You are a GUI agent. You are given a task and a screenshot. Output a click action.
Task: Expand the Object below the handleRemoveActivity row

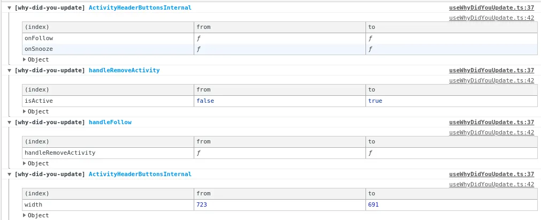pos(25,164)
